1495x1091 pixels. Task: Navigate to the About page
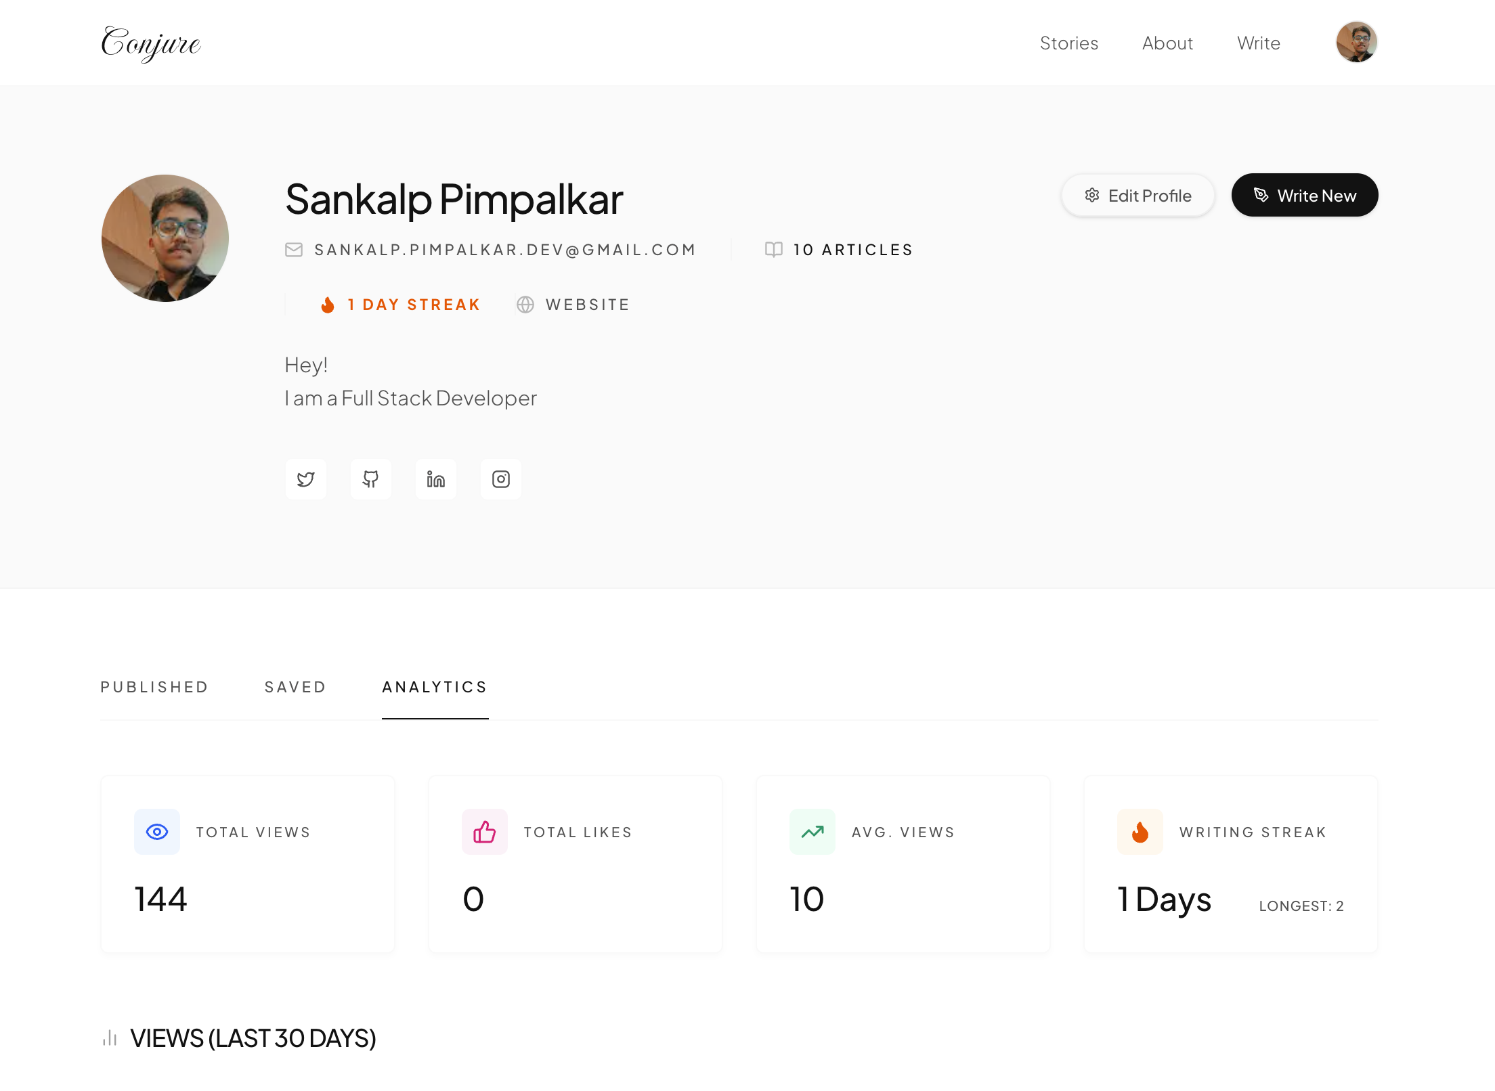(x=1167, y=43)
